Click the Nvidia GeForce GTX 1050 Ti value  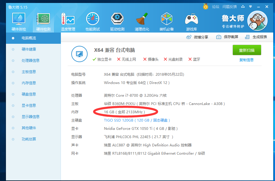tap(141, 129)
